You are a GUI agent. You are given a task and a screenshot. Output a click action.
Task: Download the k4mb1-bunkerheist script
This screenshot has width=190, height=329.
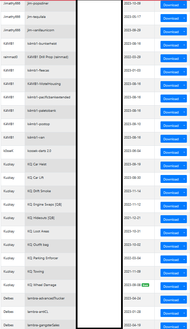pos(171,45)
